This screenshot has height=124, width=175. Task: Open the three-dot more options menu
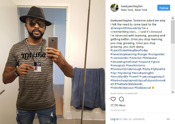(168, 119)
